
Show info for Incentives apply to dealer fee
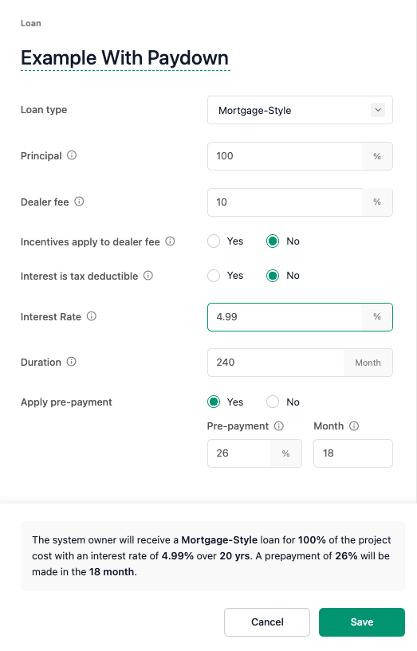[x=170, y=241]
